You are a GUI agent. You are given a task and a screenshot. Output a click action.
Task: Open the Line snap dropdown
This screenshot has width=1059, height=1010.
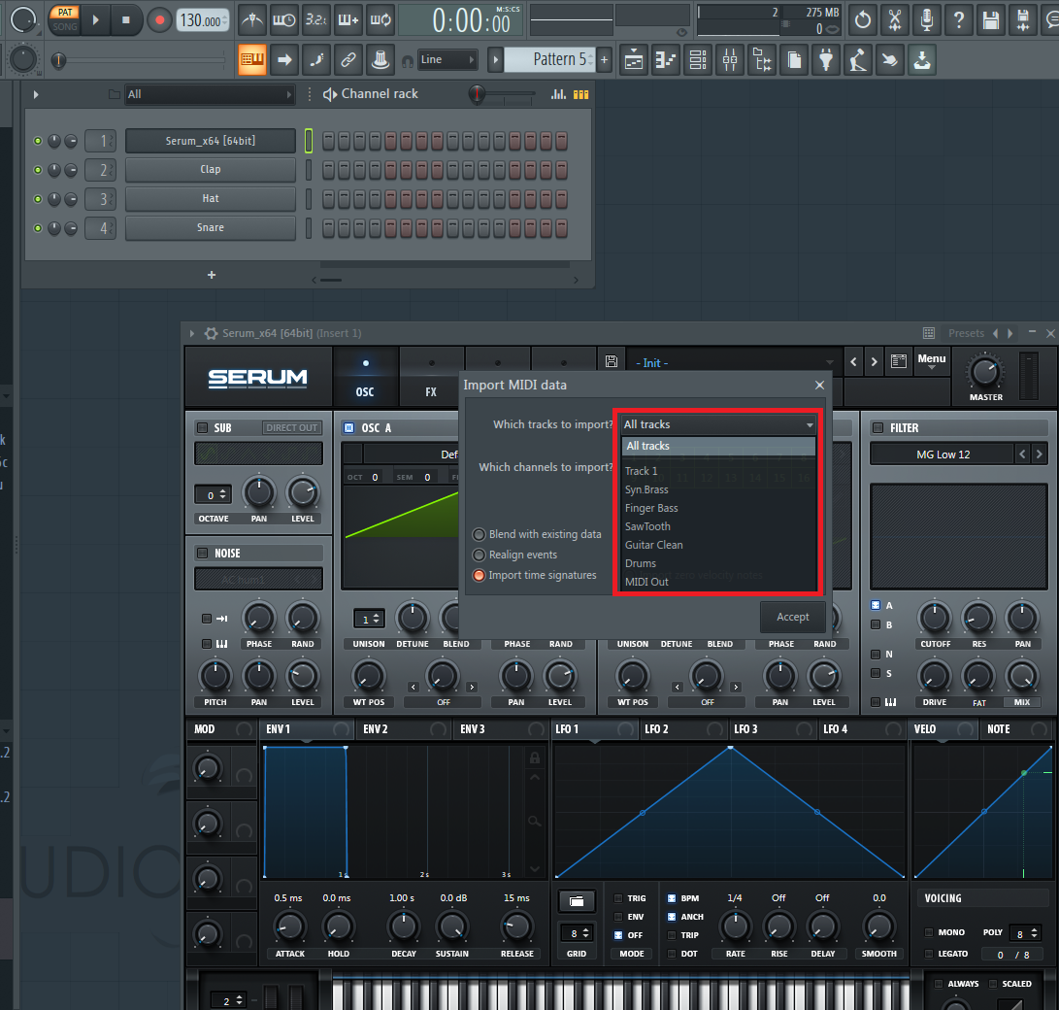point(447,59)
